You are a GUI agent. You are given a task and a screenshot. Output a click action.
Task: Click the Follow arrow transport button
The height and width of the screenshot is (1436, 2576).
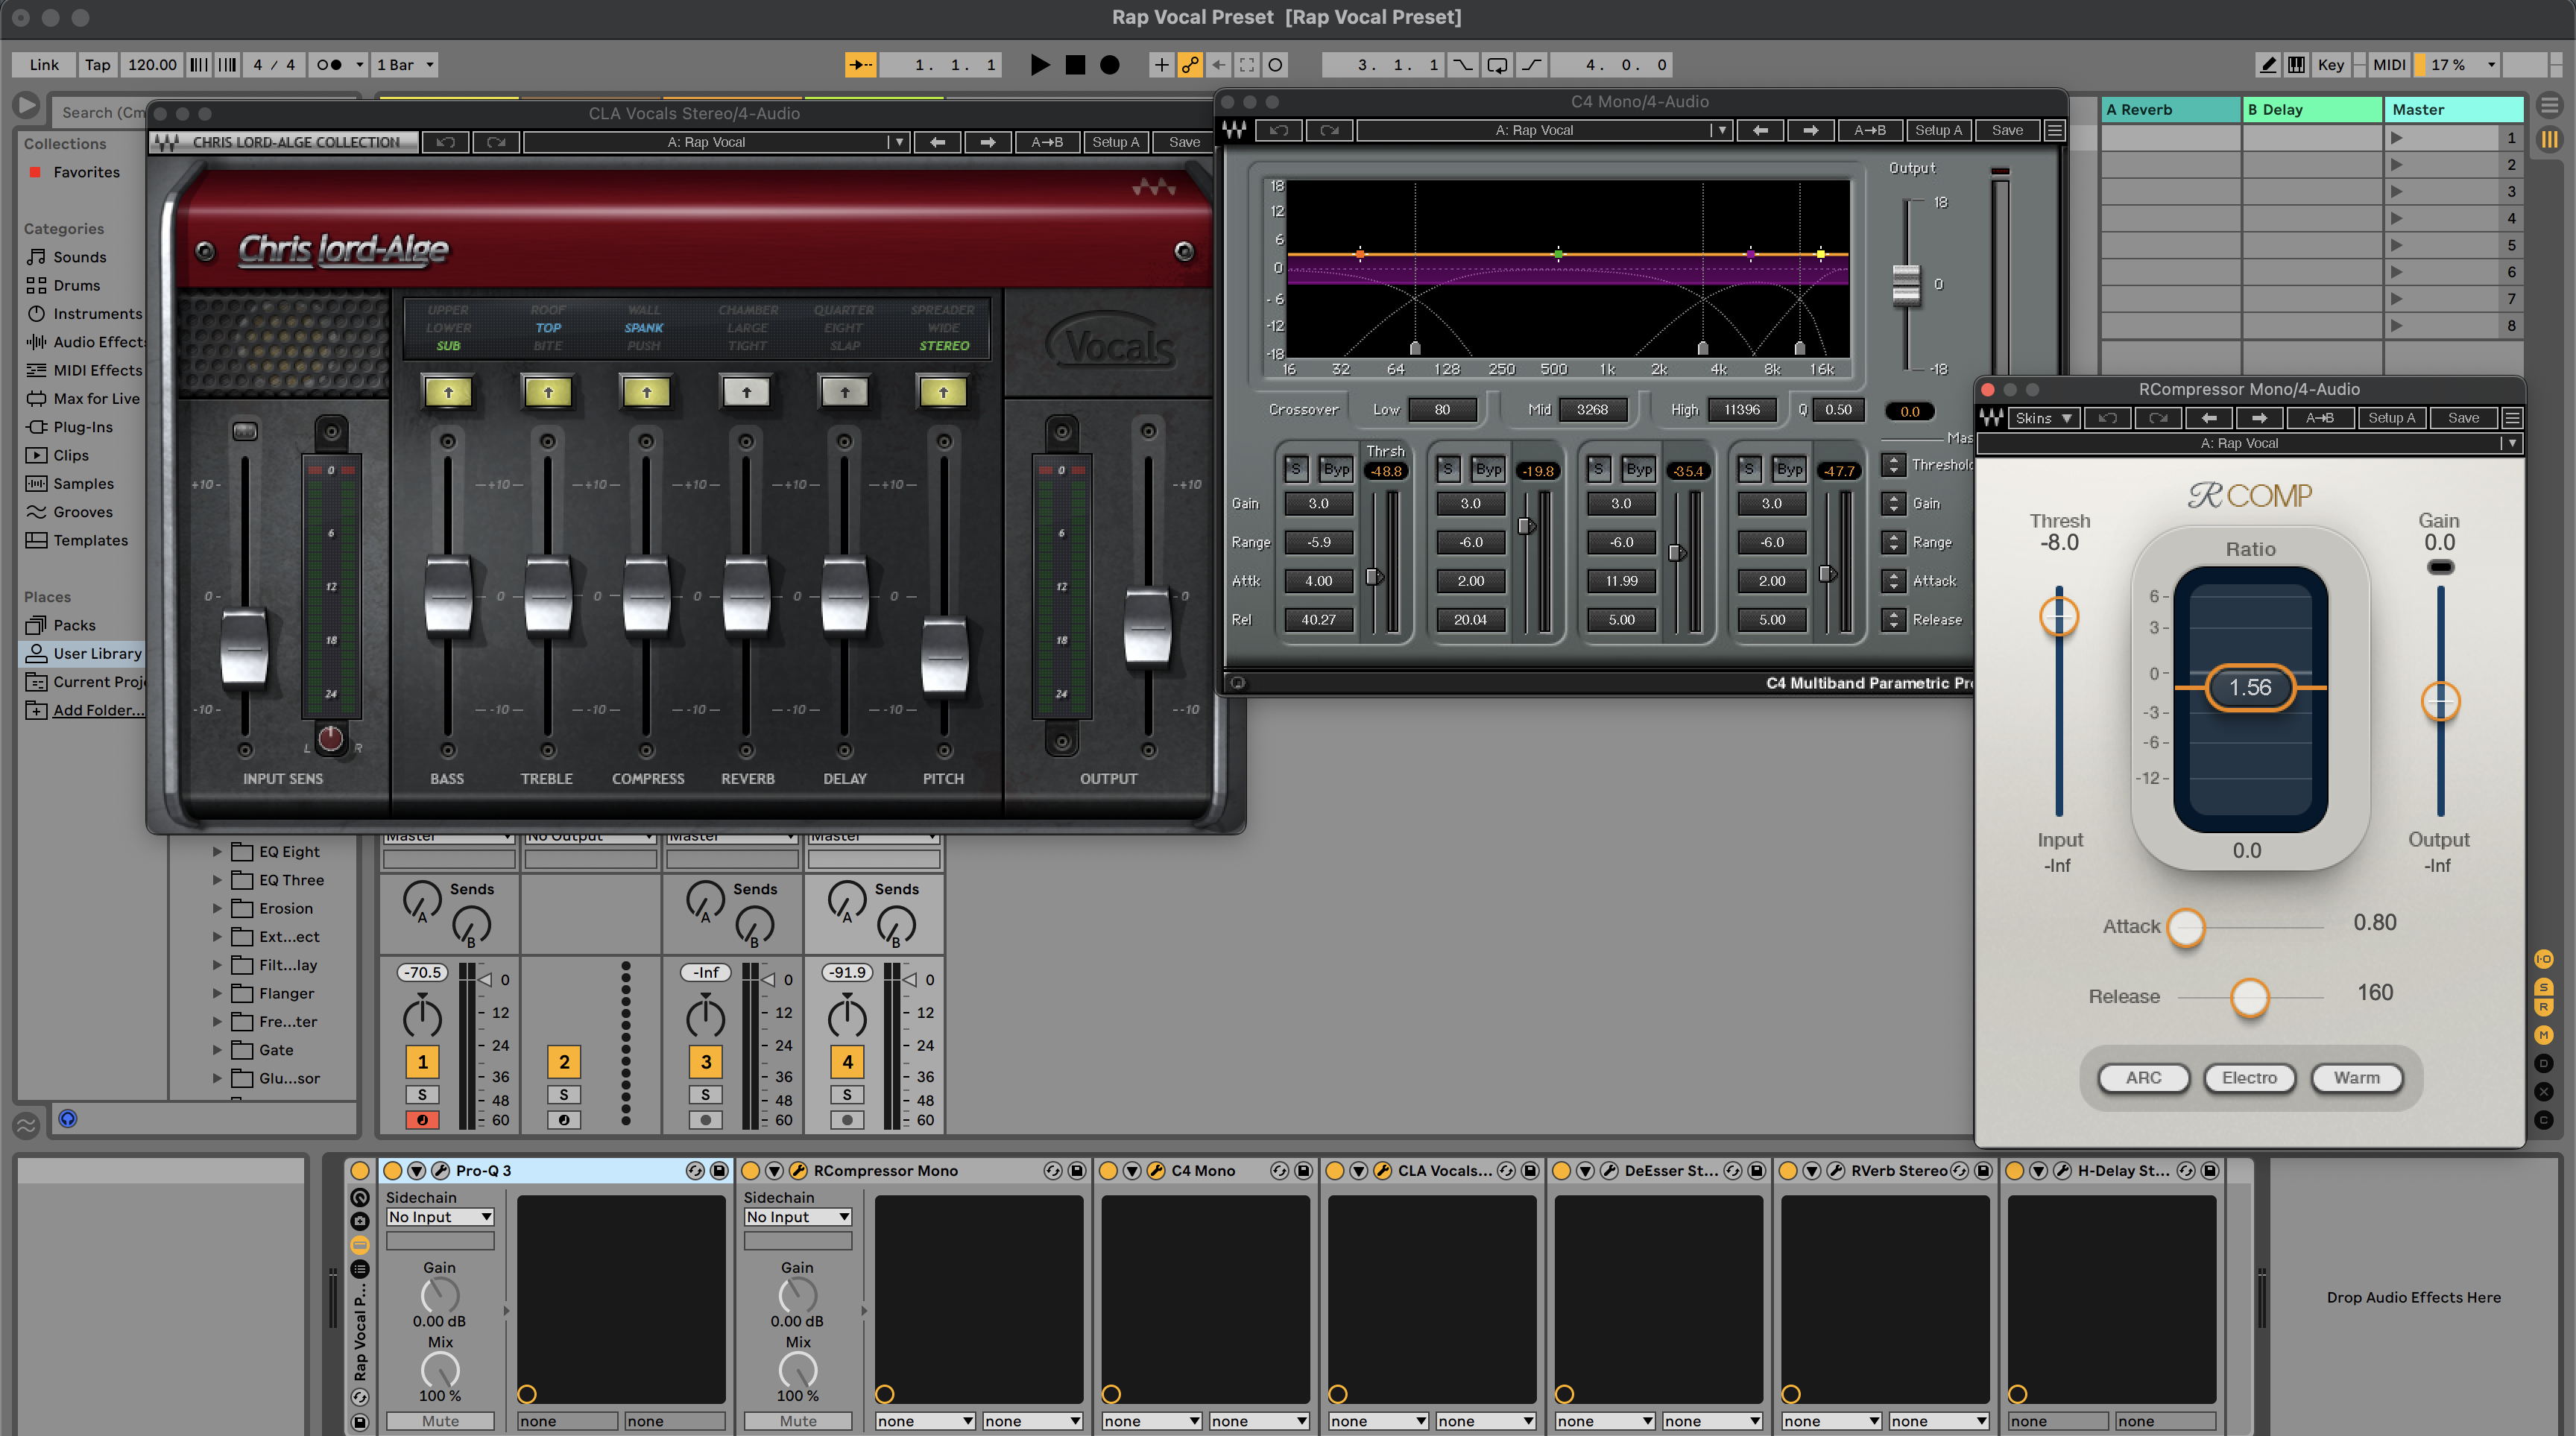pyautogui.click(x=860, y=65)
